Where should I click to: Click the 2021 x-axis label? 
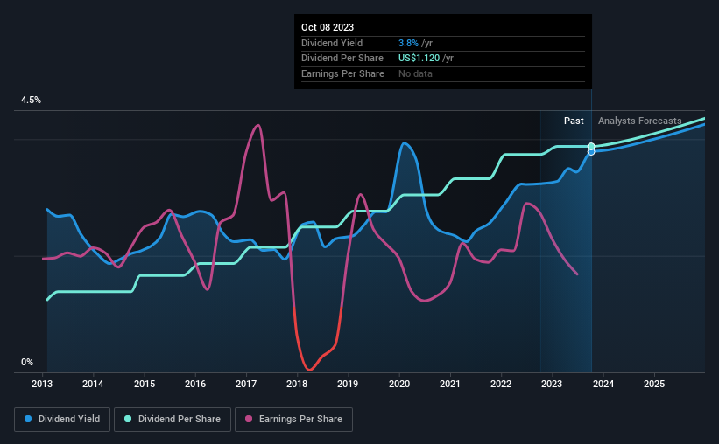click(450, 384)
